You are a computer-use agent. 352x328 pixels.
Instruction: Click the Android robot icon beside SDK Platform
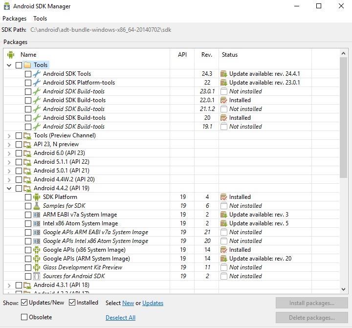point(37,197)
